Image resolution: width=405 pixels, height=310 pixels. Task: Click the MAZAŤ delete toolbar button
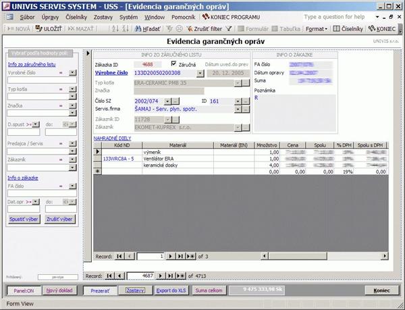point(80,28)
